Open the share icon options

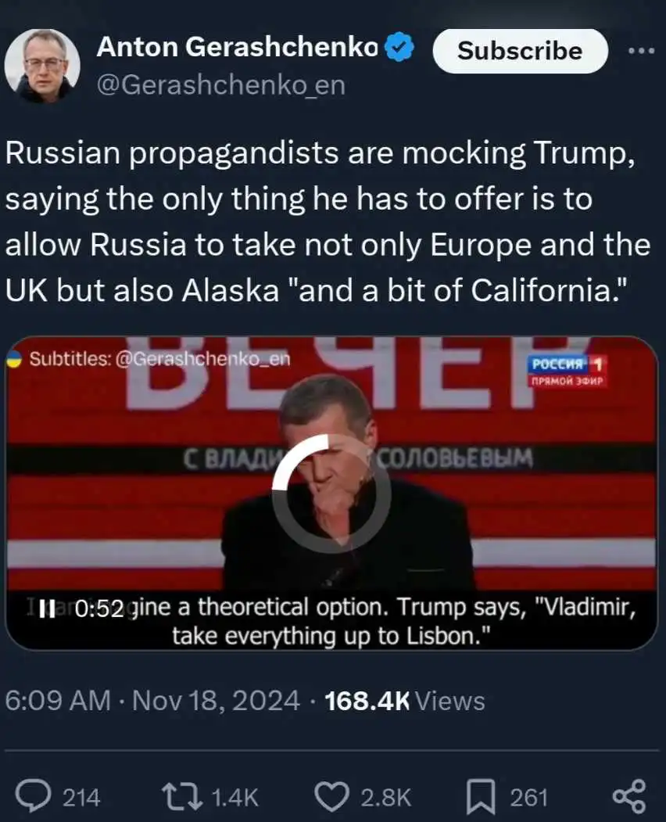pyautogui.click(x=628, y=796)
